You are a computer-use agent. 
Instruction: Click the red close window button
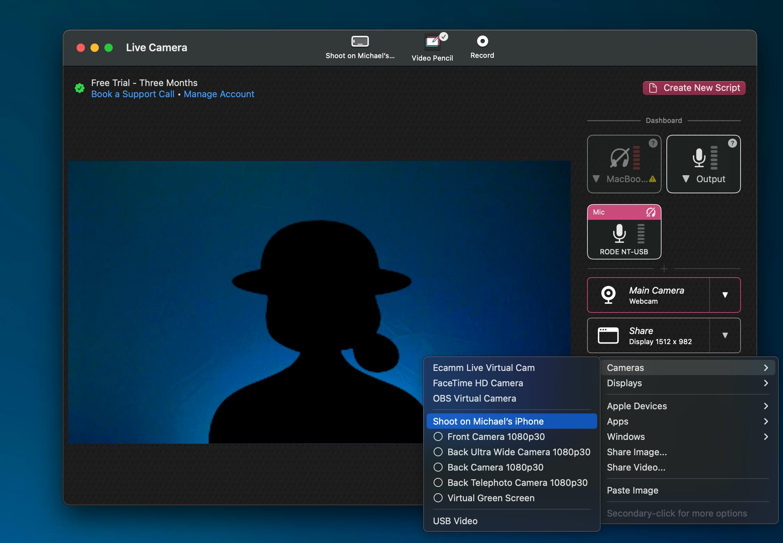point(81,48)
